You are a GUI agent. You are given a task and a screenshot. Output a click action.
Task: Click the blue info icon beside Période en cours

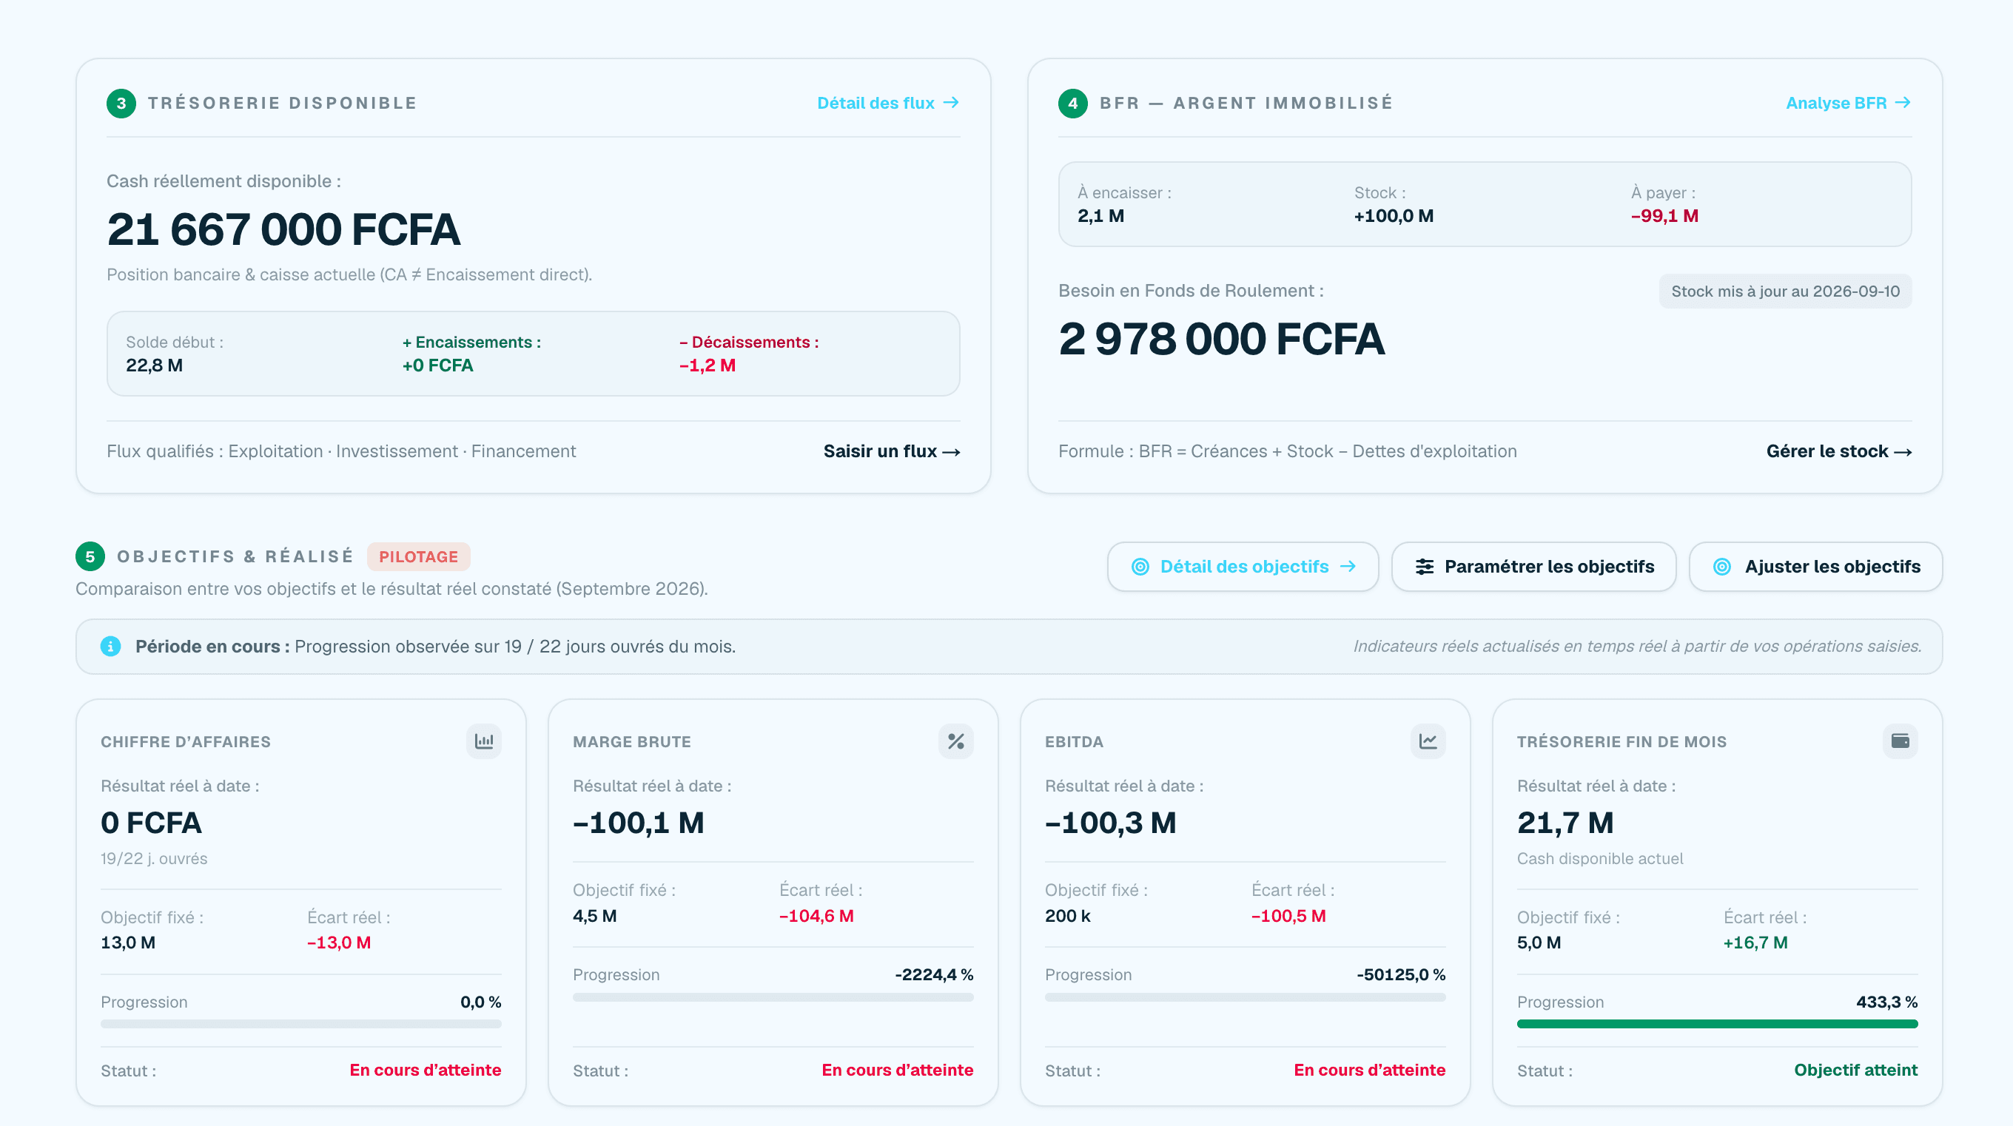111,646
